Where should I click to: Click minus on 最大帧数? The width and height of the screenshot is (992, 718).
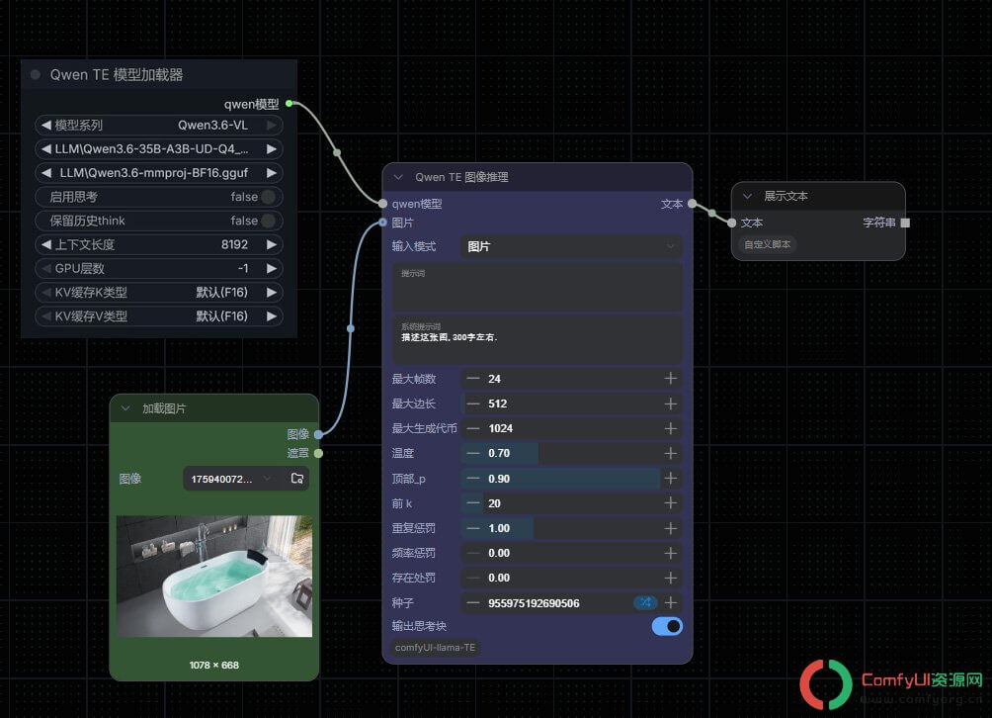[x=472, y=379]
